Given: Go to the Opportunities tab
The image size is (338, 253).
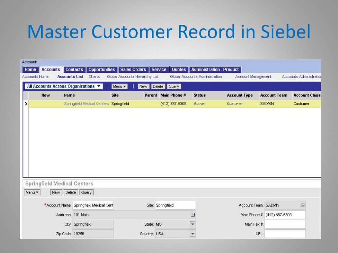Looking at the screenshot, I should coord(102,70).
